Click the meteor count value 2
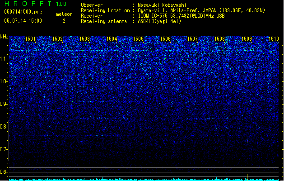This screenshot has width=284, height=181. 64,21
